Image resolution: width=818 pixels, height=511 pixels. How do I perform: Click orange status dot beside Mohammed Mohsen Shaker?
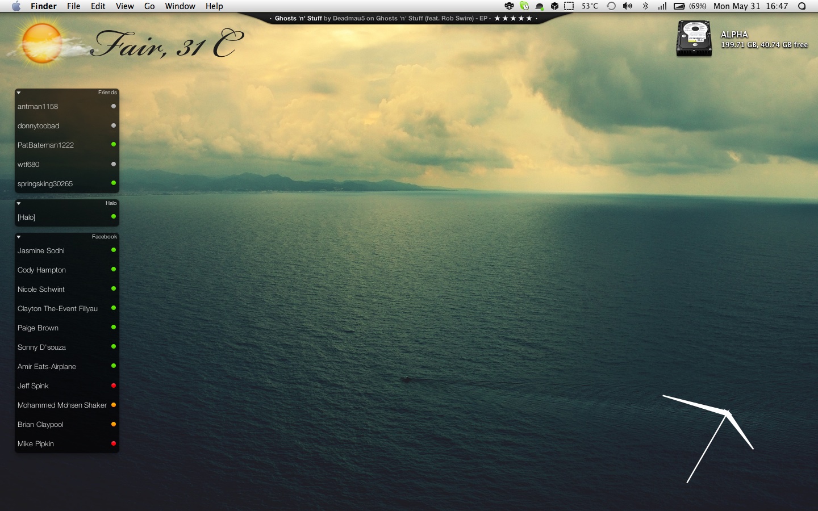[x=114, y=405]
